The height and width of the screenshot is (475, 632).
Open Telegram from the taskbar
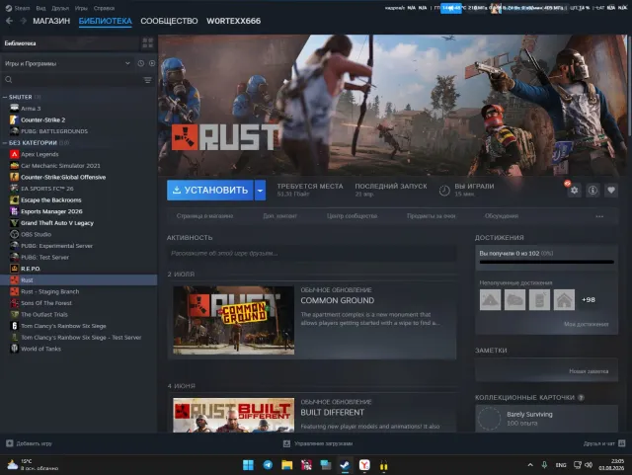[268, 465]
